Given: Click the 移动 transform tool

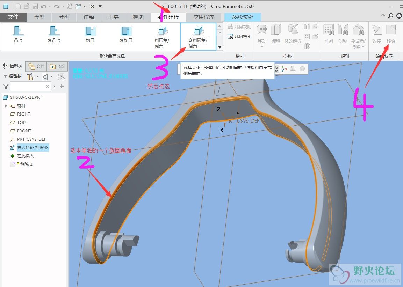Looking at the screenshot, I should click(262, 34).
